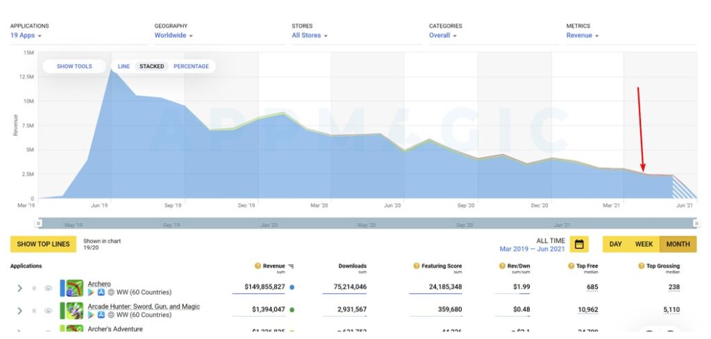Open the calendar date range picker
Image resolution: width=711 pixels, height=339 pixels.
(579, 245)
